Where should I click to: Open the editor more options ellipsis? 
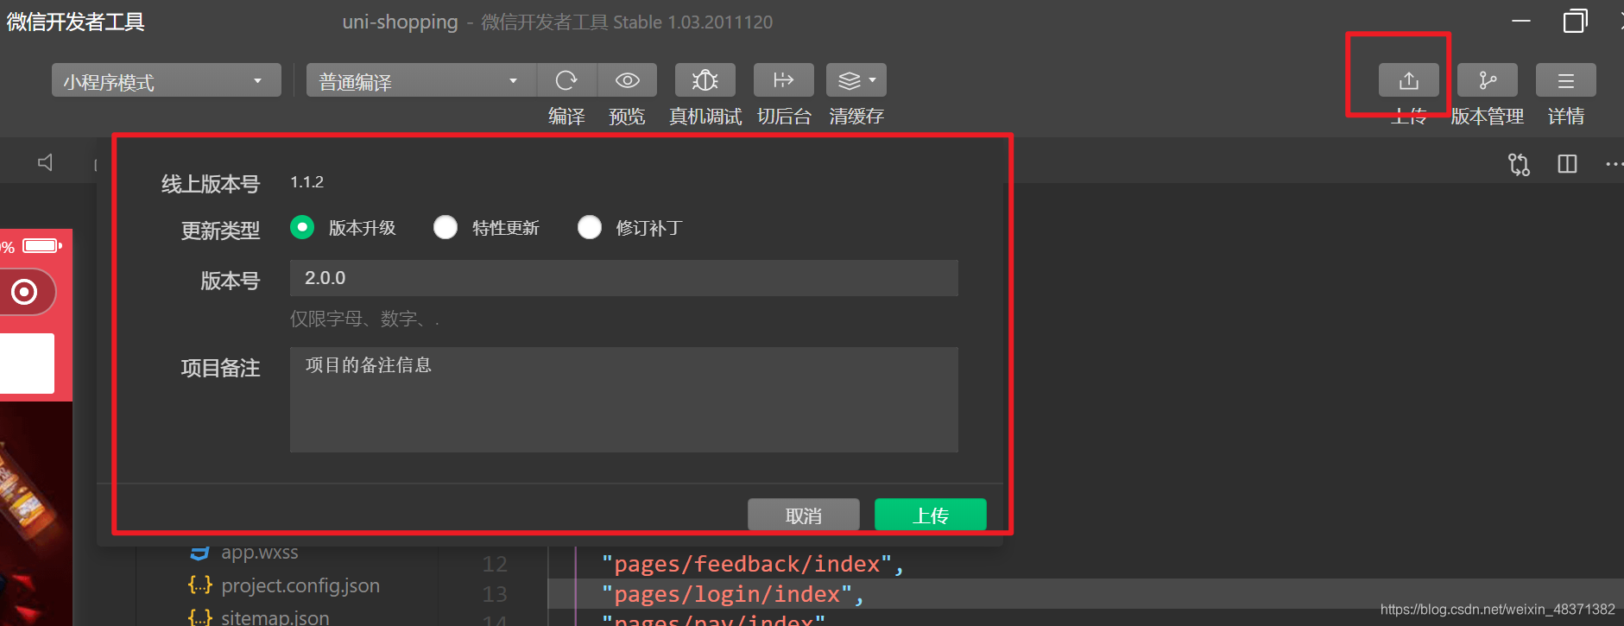click(1614, 164)
